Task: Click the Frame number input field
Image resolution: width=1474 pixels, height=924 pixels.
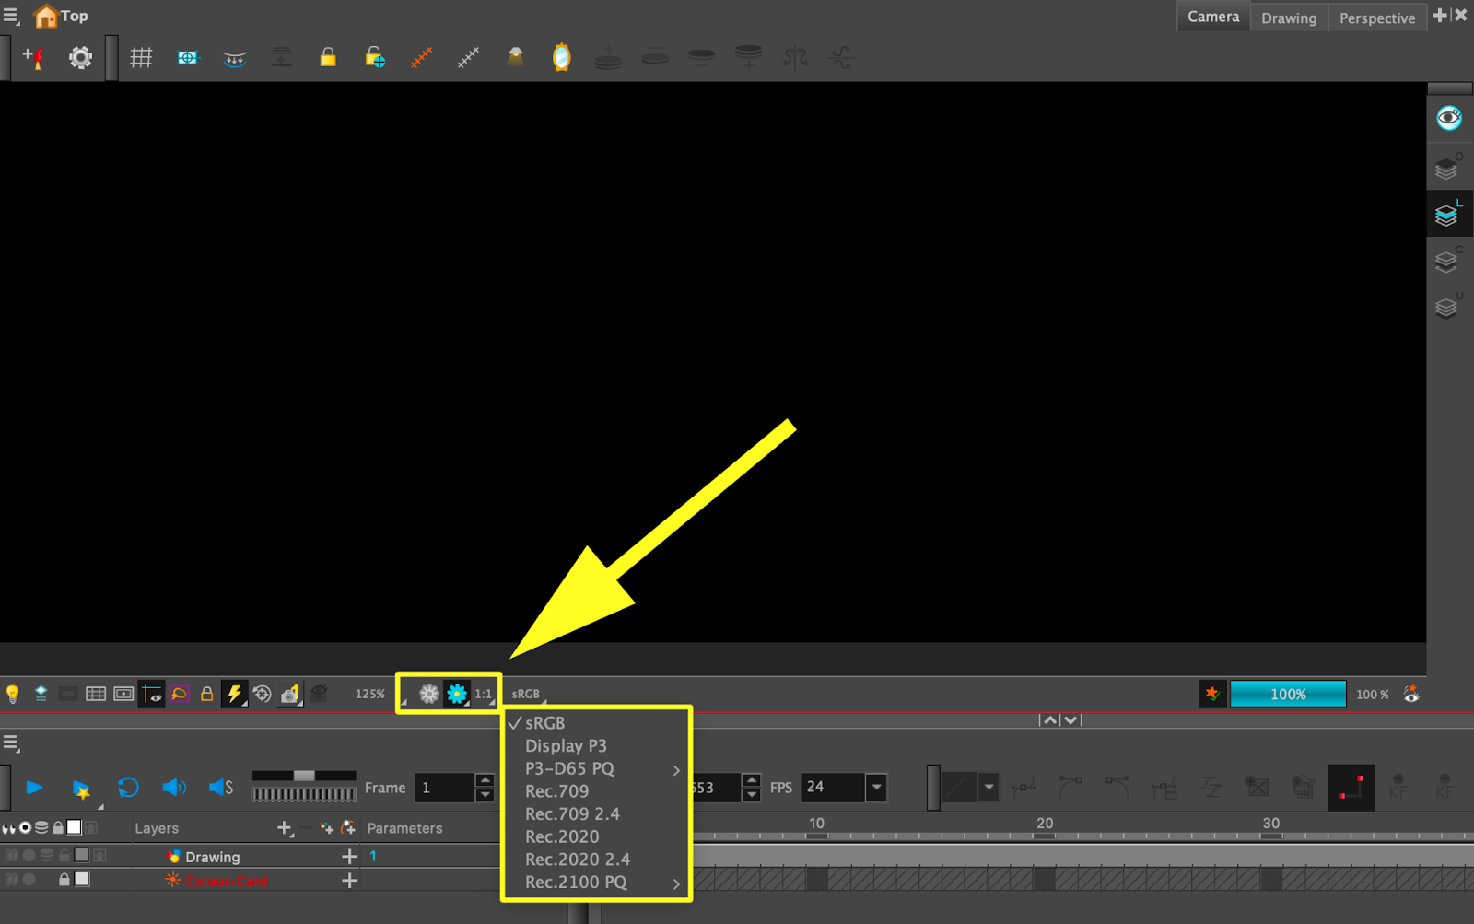Action: click(444, 788)
